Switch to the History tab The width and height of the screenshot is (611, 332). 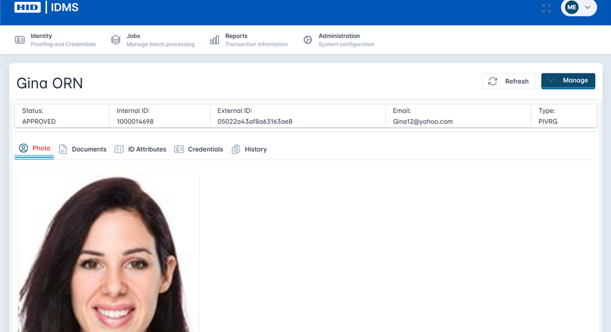(x=249, y=149)
